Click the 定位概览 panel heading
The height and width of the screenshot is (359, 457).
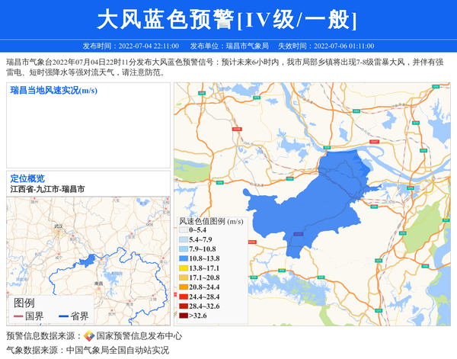27,178
